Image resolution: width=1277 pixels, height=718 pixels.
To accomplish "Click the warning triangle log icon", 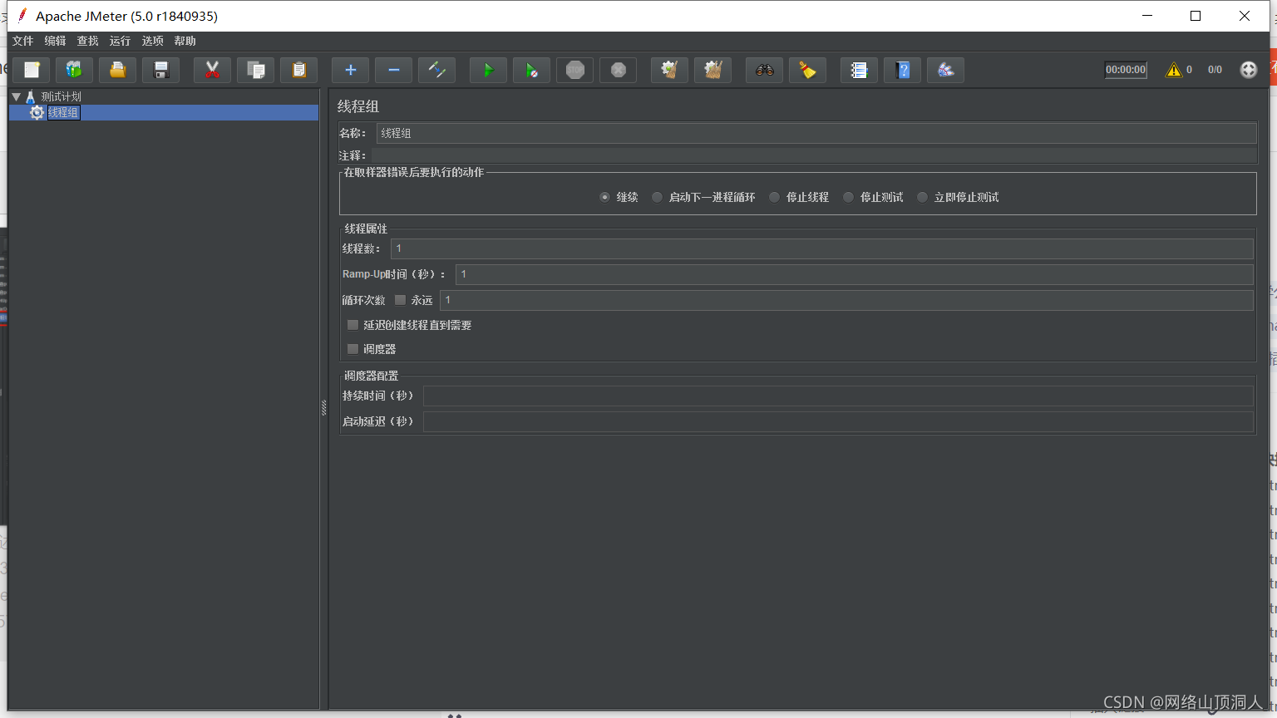I will pos(1174,70).
